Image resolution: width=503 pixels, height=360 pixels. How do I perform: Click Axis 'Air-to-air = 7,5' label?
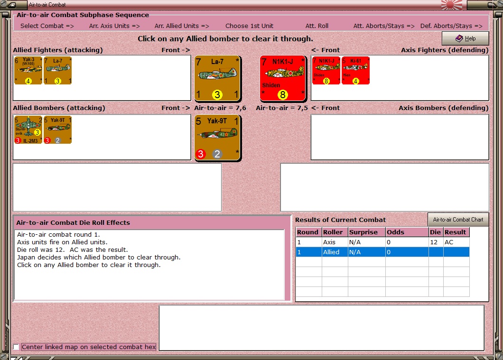point(282,108)
